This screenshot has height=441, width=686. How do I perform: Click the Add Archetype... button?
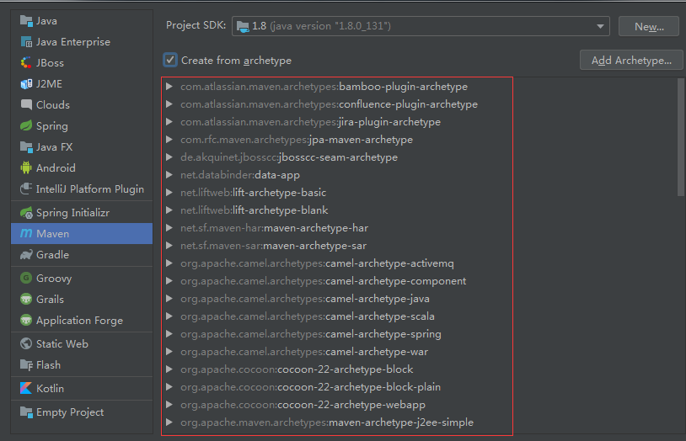click(x=631, y=60)
